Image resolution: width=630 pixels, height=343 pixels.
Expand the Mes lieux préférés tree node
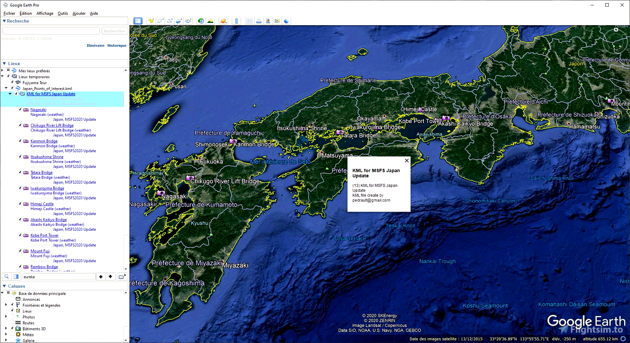[x=3, y=70]
